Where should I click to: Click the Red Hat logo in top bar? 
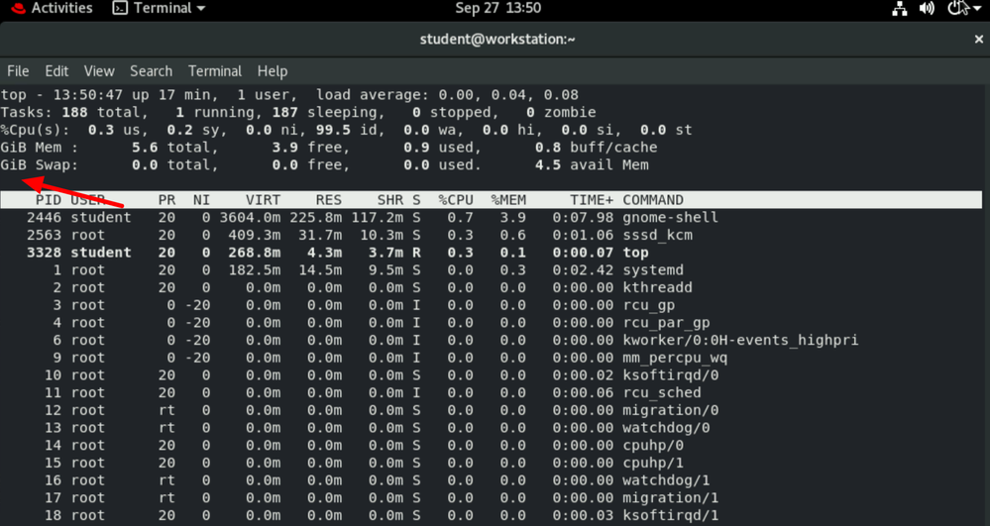(14, 9)
